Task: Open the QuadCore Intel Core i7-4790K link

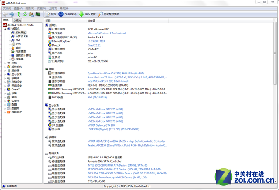Action: click(x=116, y=73)
